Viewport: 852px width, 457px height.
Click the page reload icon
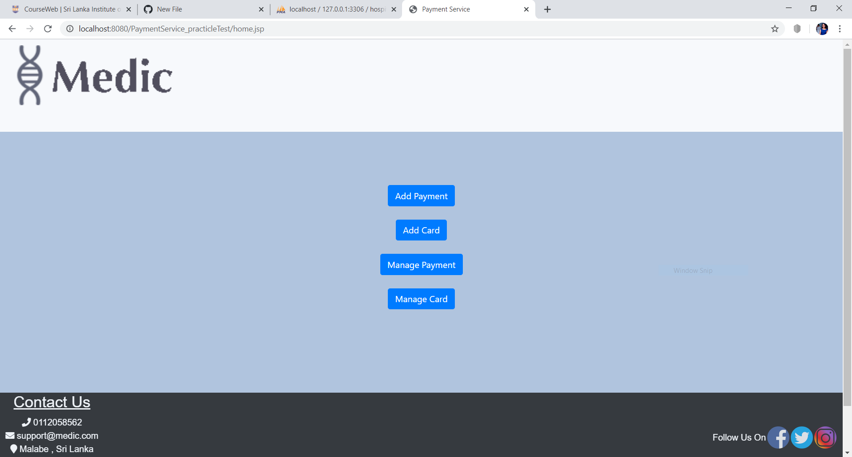point(47,28)
